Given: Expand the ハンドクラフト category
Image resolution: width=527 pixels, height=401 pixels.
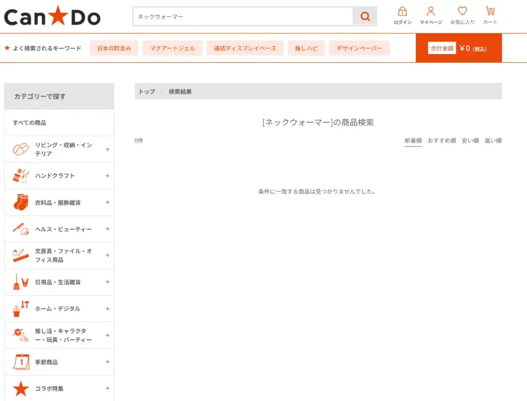Looking at the screenshot, I should pos(107,175).
